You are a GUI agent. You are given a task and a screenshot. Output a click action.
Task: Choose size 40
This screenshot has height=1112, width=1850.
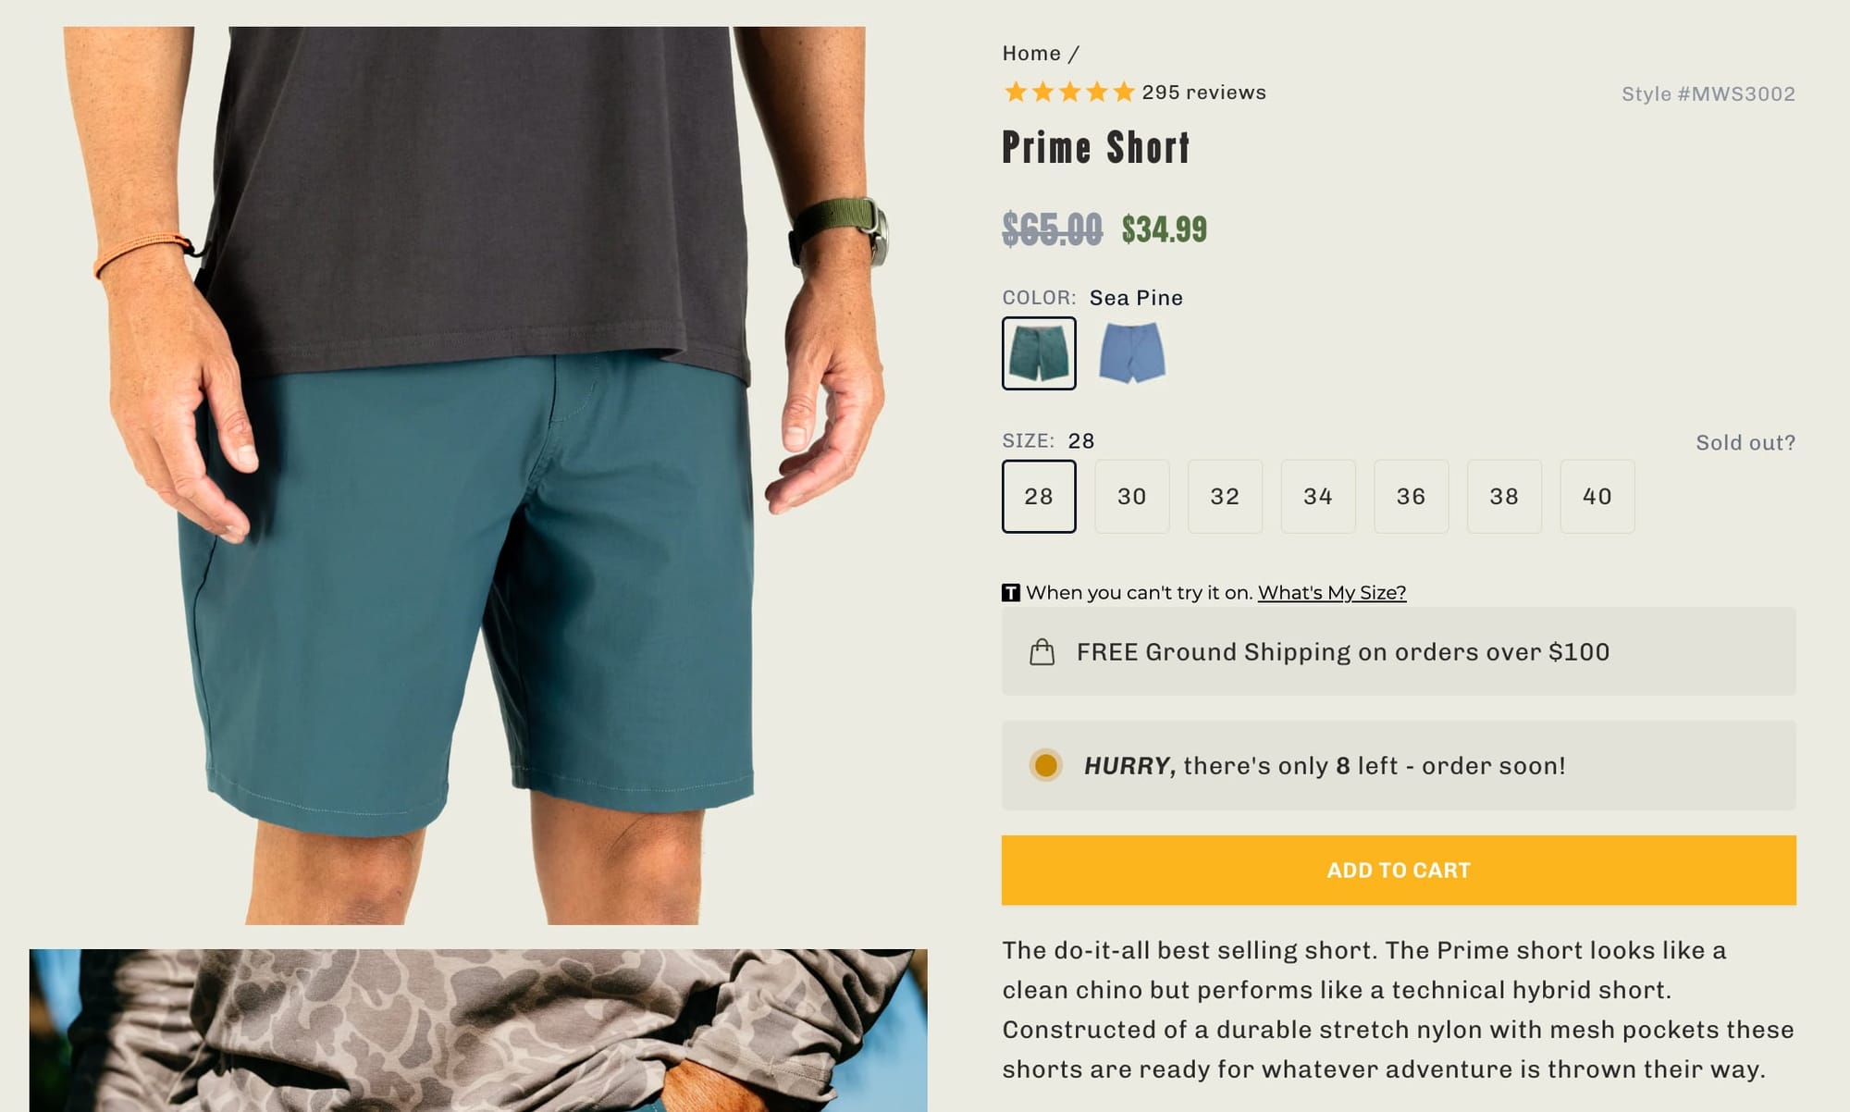[x=1597, y=497]
